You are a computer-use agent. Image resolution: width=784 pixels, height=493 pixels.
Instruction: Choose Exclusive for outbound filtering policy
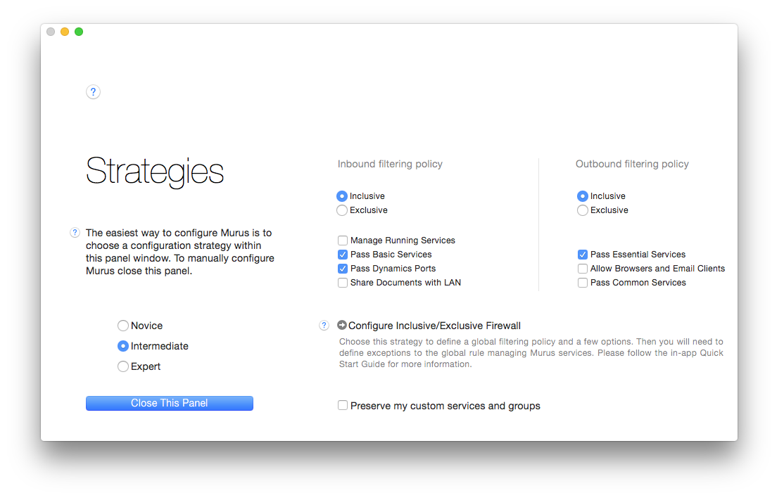pos(583,210)
